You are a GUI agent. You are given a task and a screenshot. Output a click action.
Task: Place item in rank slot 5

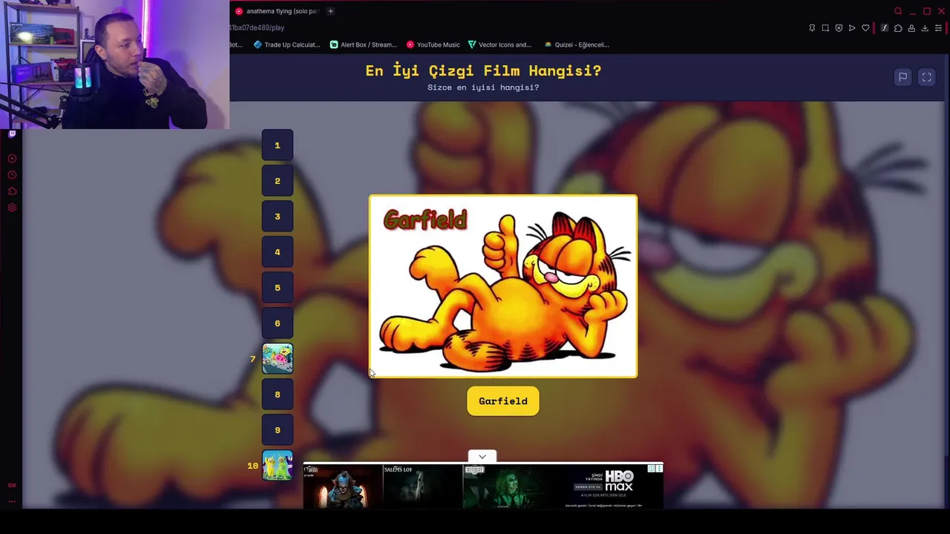pos(278,288)
